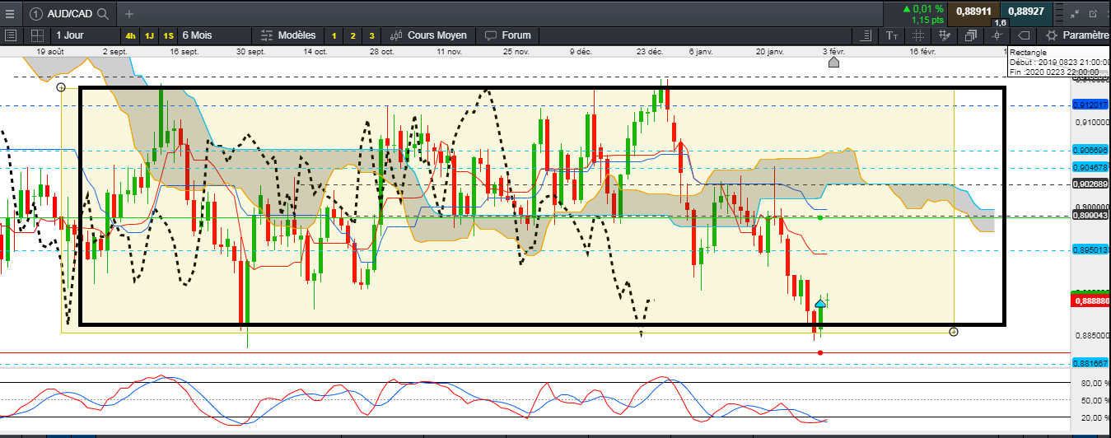
Task: Apply template preset 1
Action: click(334, 35)
